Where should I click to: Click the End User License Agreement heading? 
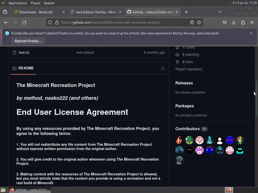click(72, 112)
